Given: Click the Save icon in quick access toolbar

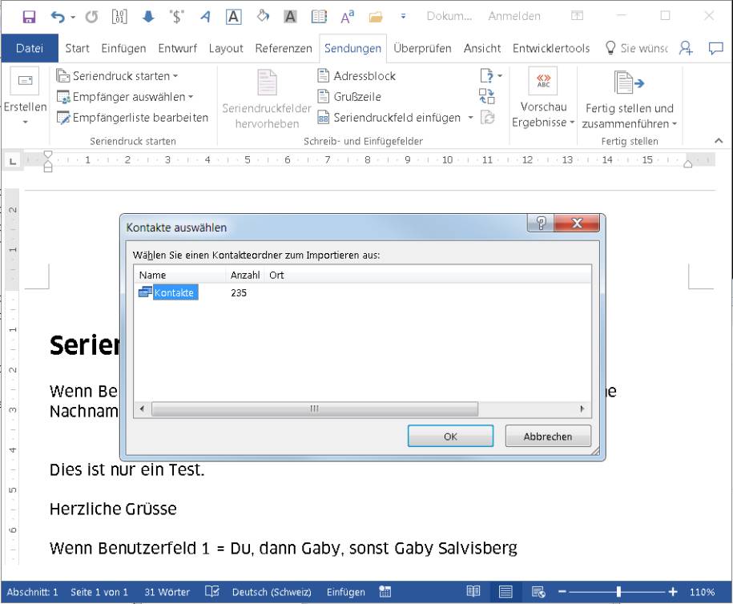Looking at the screenshot, I should (x=29, y=16).
